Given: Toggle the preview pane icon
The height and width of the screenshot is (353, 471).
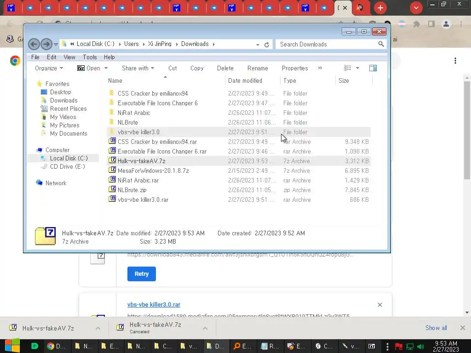Looking at the screenshot, I should 373,68.
